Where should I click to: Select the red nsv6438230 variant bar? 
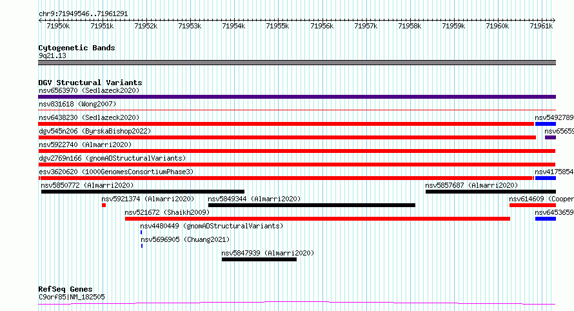286,124
